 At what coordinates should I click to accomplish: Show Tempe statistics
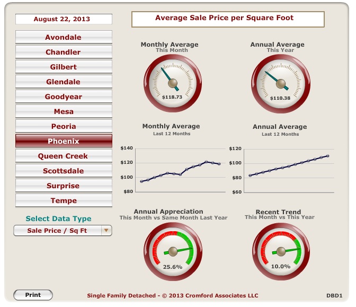[x=64, y=200]
